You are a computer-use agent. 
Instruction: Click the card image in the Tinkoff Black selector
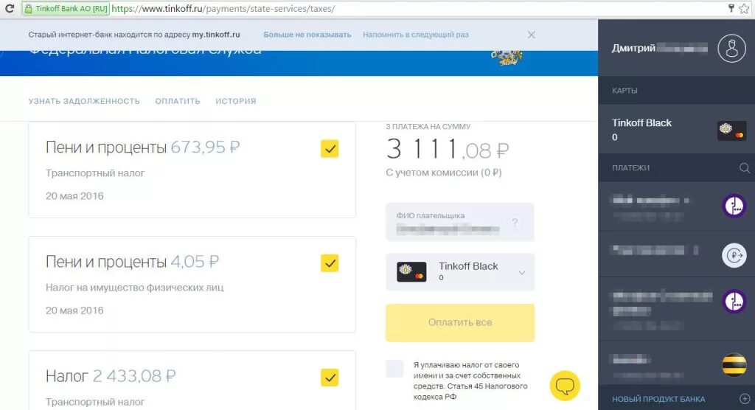tap(411, 271)
